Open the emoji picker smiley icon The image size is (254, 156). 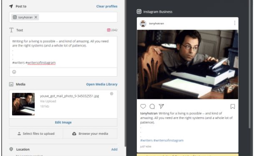coord(14,72)
